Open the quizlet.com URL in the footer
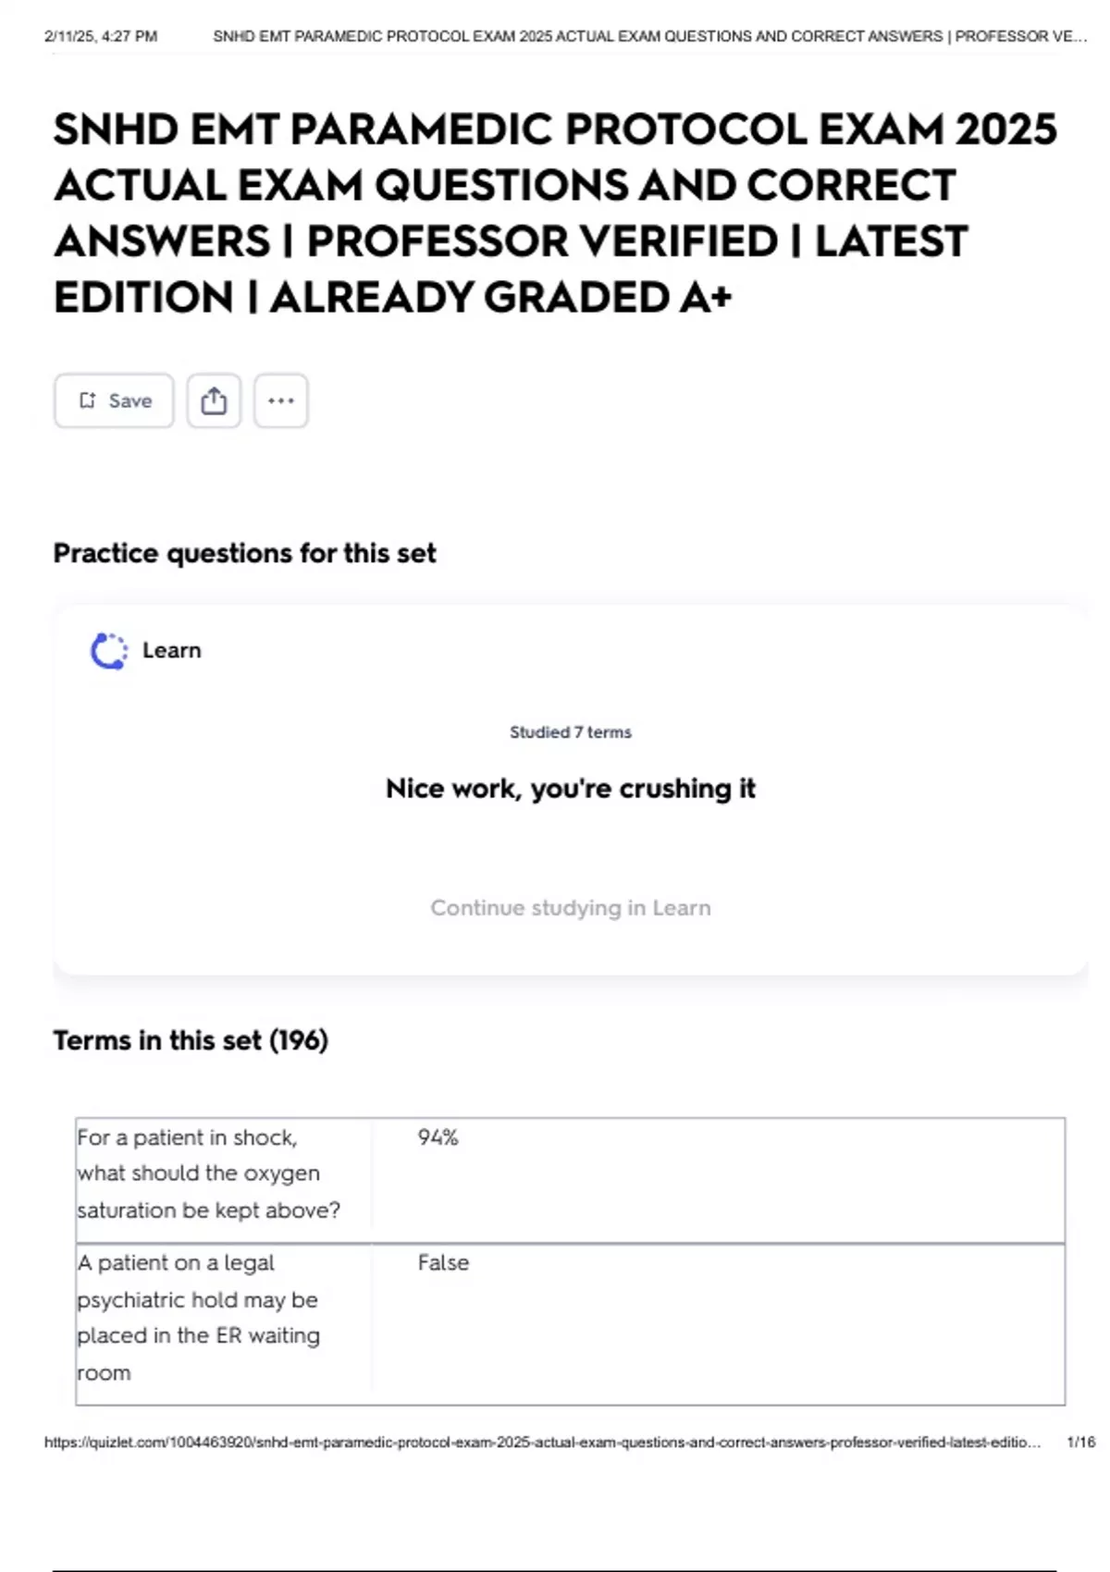The height and width of the screenshot is (1572, 1110). [x=542, y=1443]
